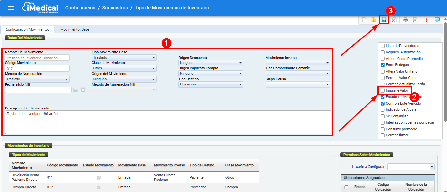The width and height of the screenshot is (447, 192).
Task: Enable the Imprime Valor checkbox
Action: coord(383,90)
